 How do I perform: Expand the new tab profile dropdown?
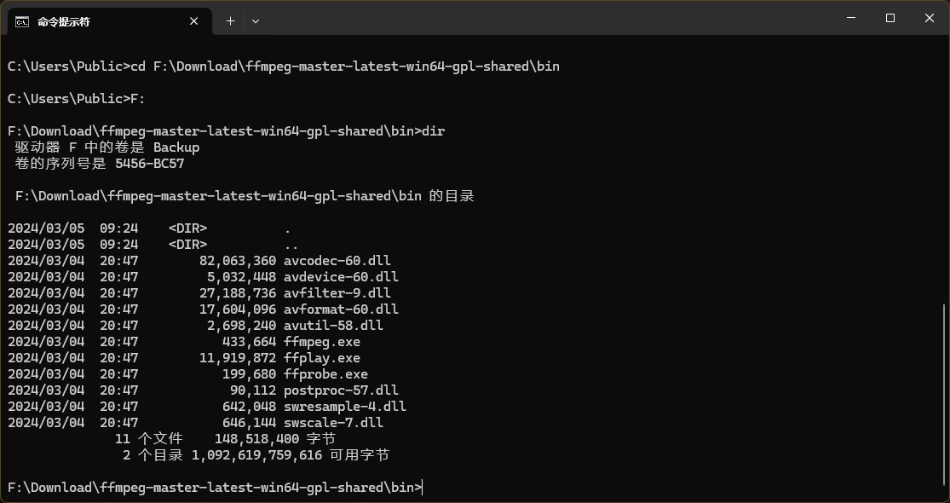(256, 21)
